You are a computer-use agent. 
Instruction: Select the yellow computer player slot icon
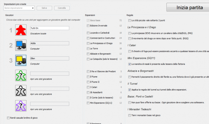tap(21, 60)
